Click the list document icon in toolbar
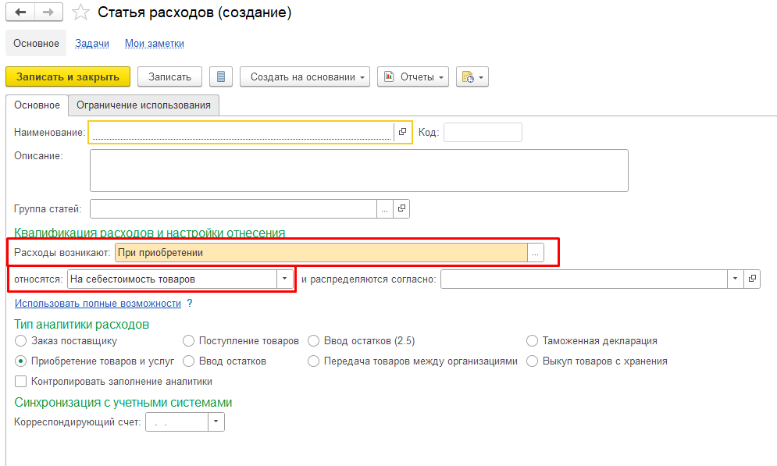The height and width of the screenshot is (466, 777). (221, 76)
